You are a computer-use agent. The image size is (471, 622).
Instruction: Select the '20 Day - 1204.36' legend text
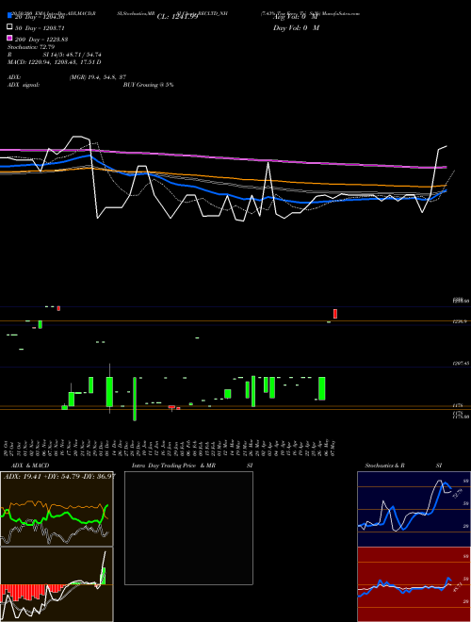(40, 17)
